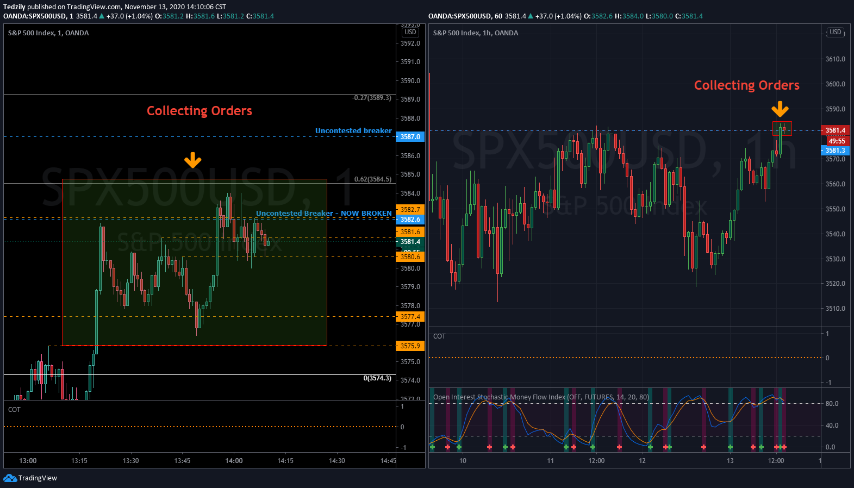Click date label 11 on the 1h time axis
This screenshot has height=488, width=854.
[x=551, y=461]
